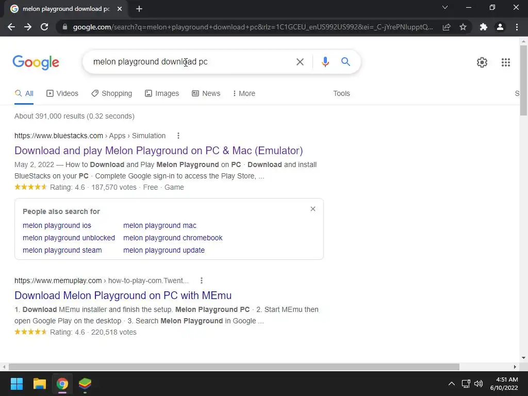Viewport: 528px width, 396px height.
Task: Close the melon playground tab
Action: pyautogui.click(x=120, y=9)
